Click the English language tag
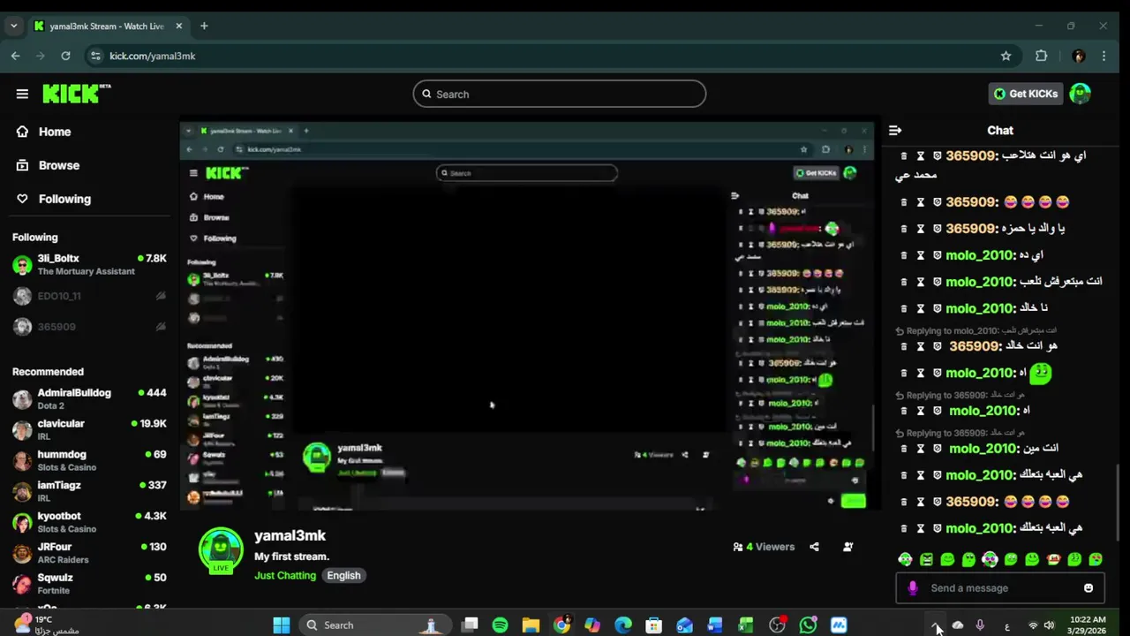Viewport: 1130px width, 636px height. tap(343, 575)
